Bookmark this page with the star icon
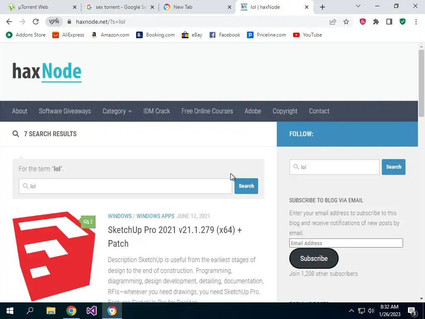 coord(346,22)
